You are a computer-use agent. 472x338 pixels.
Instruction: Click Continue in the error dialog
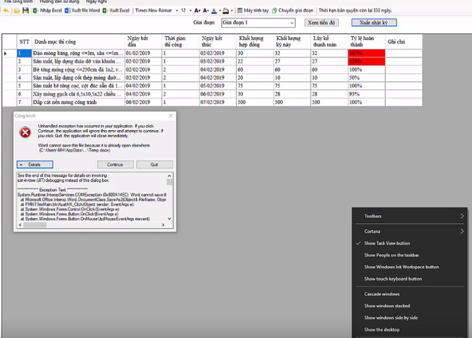pyautogui.click(x=115, y=164)
